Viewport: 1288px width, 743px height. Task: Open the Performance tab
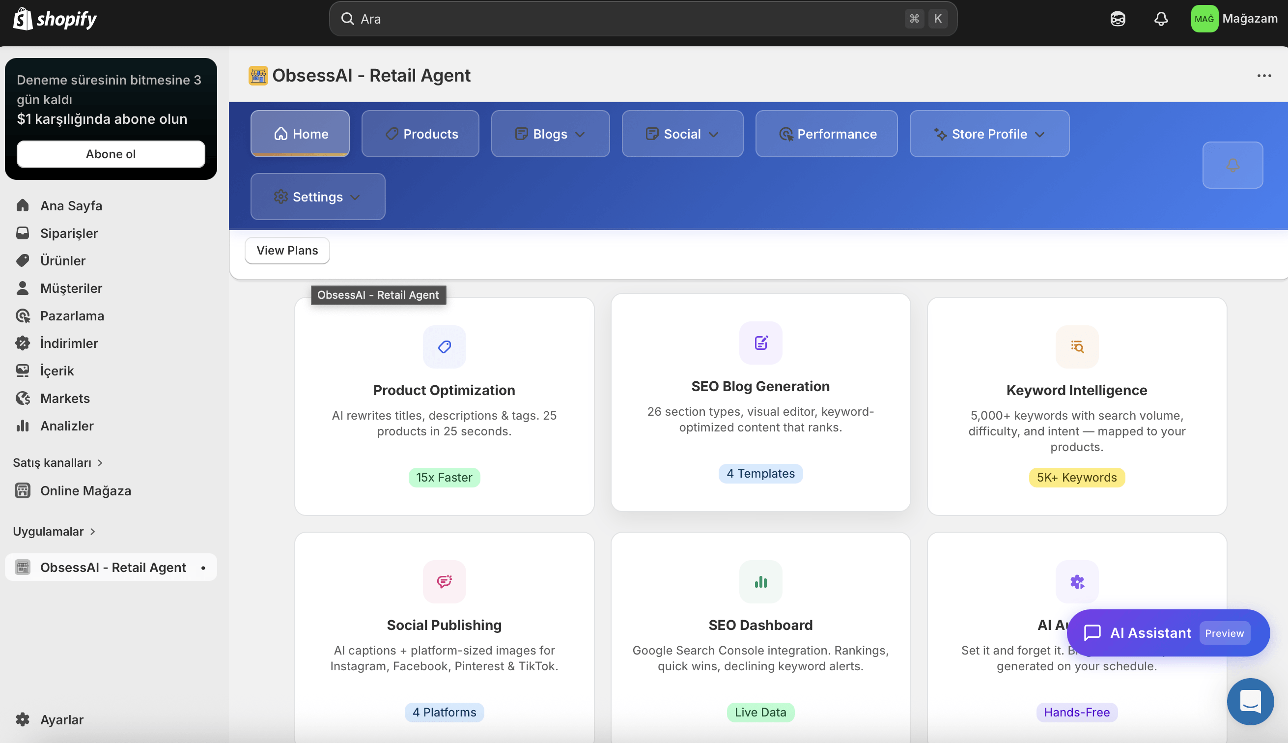click(826, 134)
